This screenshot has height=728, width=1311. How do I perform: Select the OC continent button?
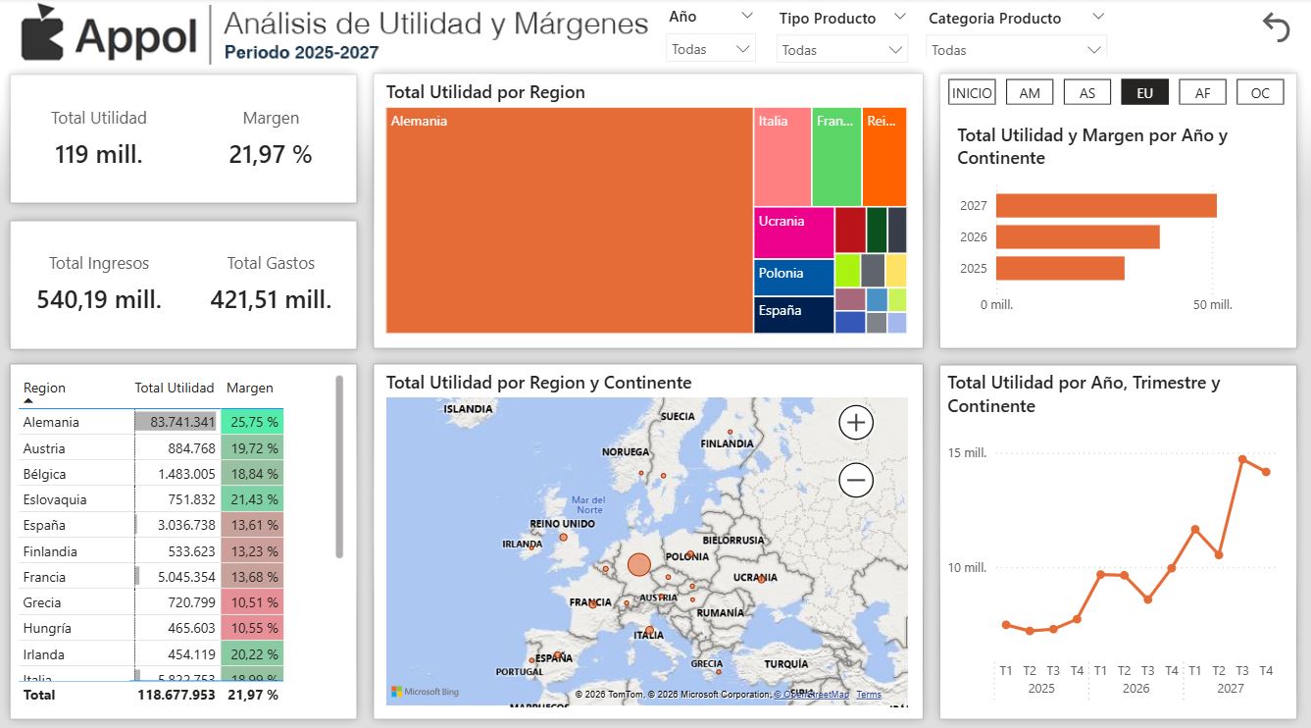[1260, 92]
